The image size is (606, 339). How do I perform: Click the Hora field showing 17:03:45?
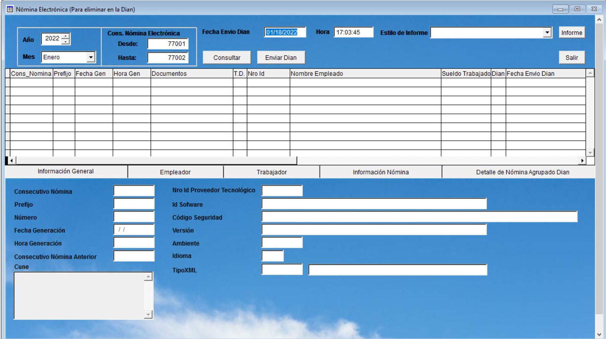[353, 32]
